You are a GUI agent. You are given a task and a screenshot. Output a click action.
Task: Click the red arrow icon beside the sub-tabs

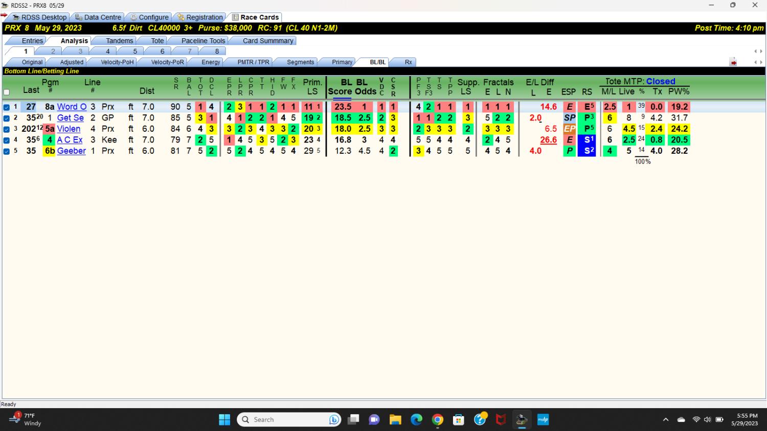(x=733, y=62)
